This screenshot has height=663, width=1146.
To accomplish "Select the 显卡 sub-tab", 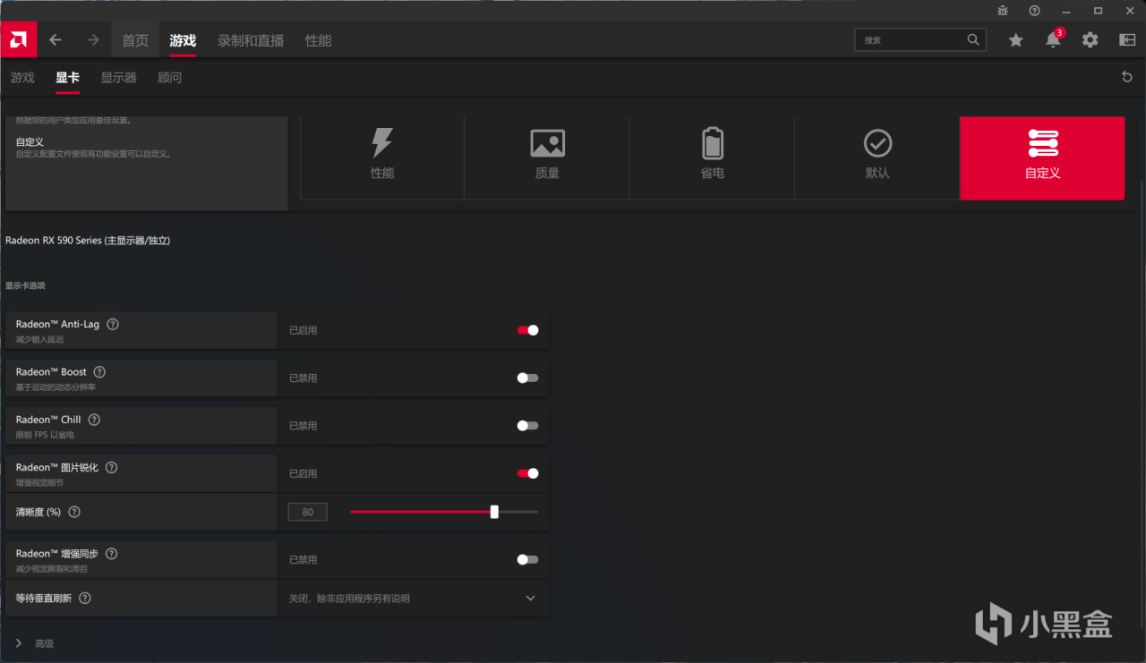I will coord(67,78).
